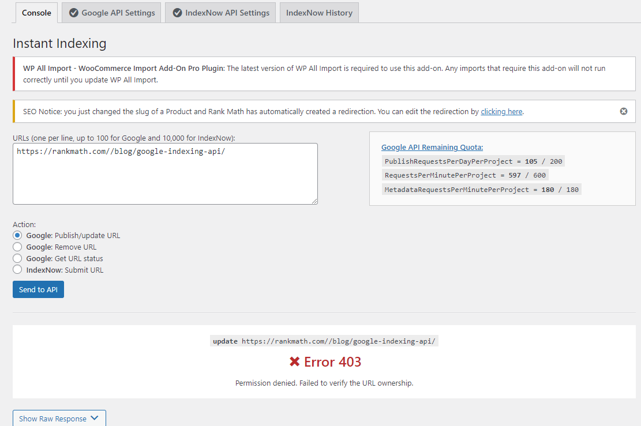641x426 pixels.
Task: Click the Send to API button
Action: point(39,289)
